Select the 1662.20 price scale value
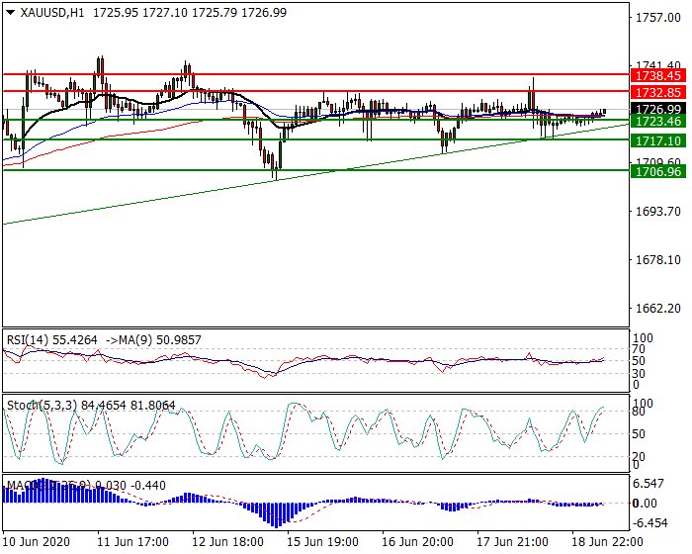Screen dimensions: 692x554 (658, 308)
